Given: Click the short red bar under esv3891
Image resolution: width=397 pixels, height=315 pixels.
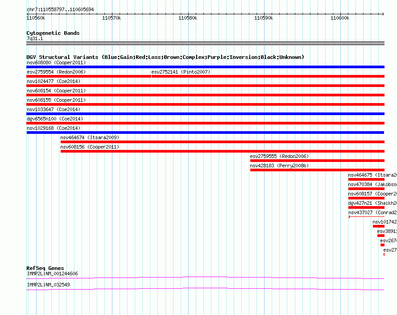Looking at the screenshot, I should [381, 236].
